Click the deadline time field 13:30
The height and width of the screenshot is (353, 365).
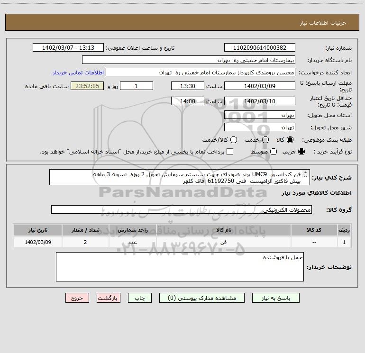click(x=188, y=86)
